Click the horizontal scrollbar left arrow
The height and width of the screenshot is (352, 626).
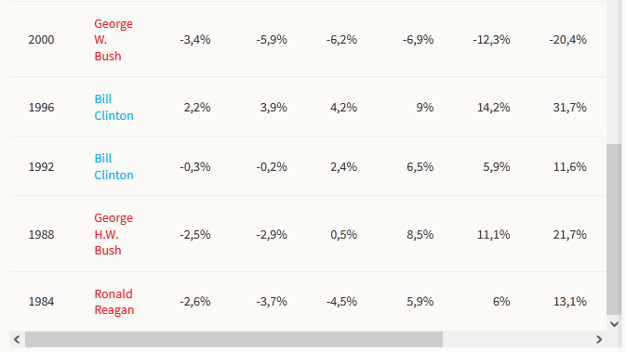tap(17, 339)
